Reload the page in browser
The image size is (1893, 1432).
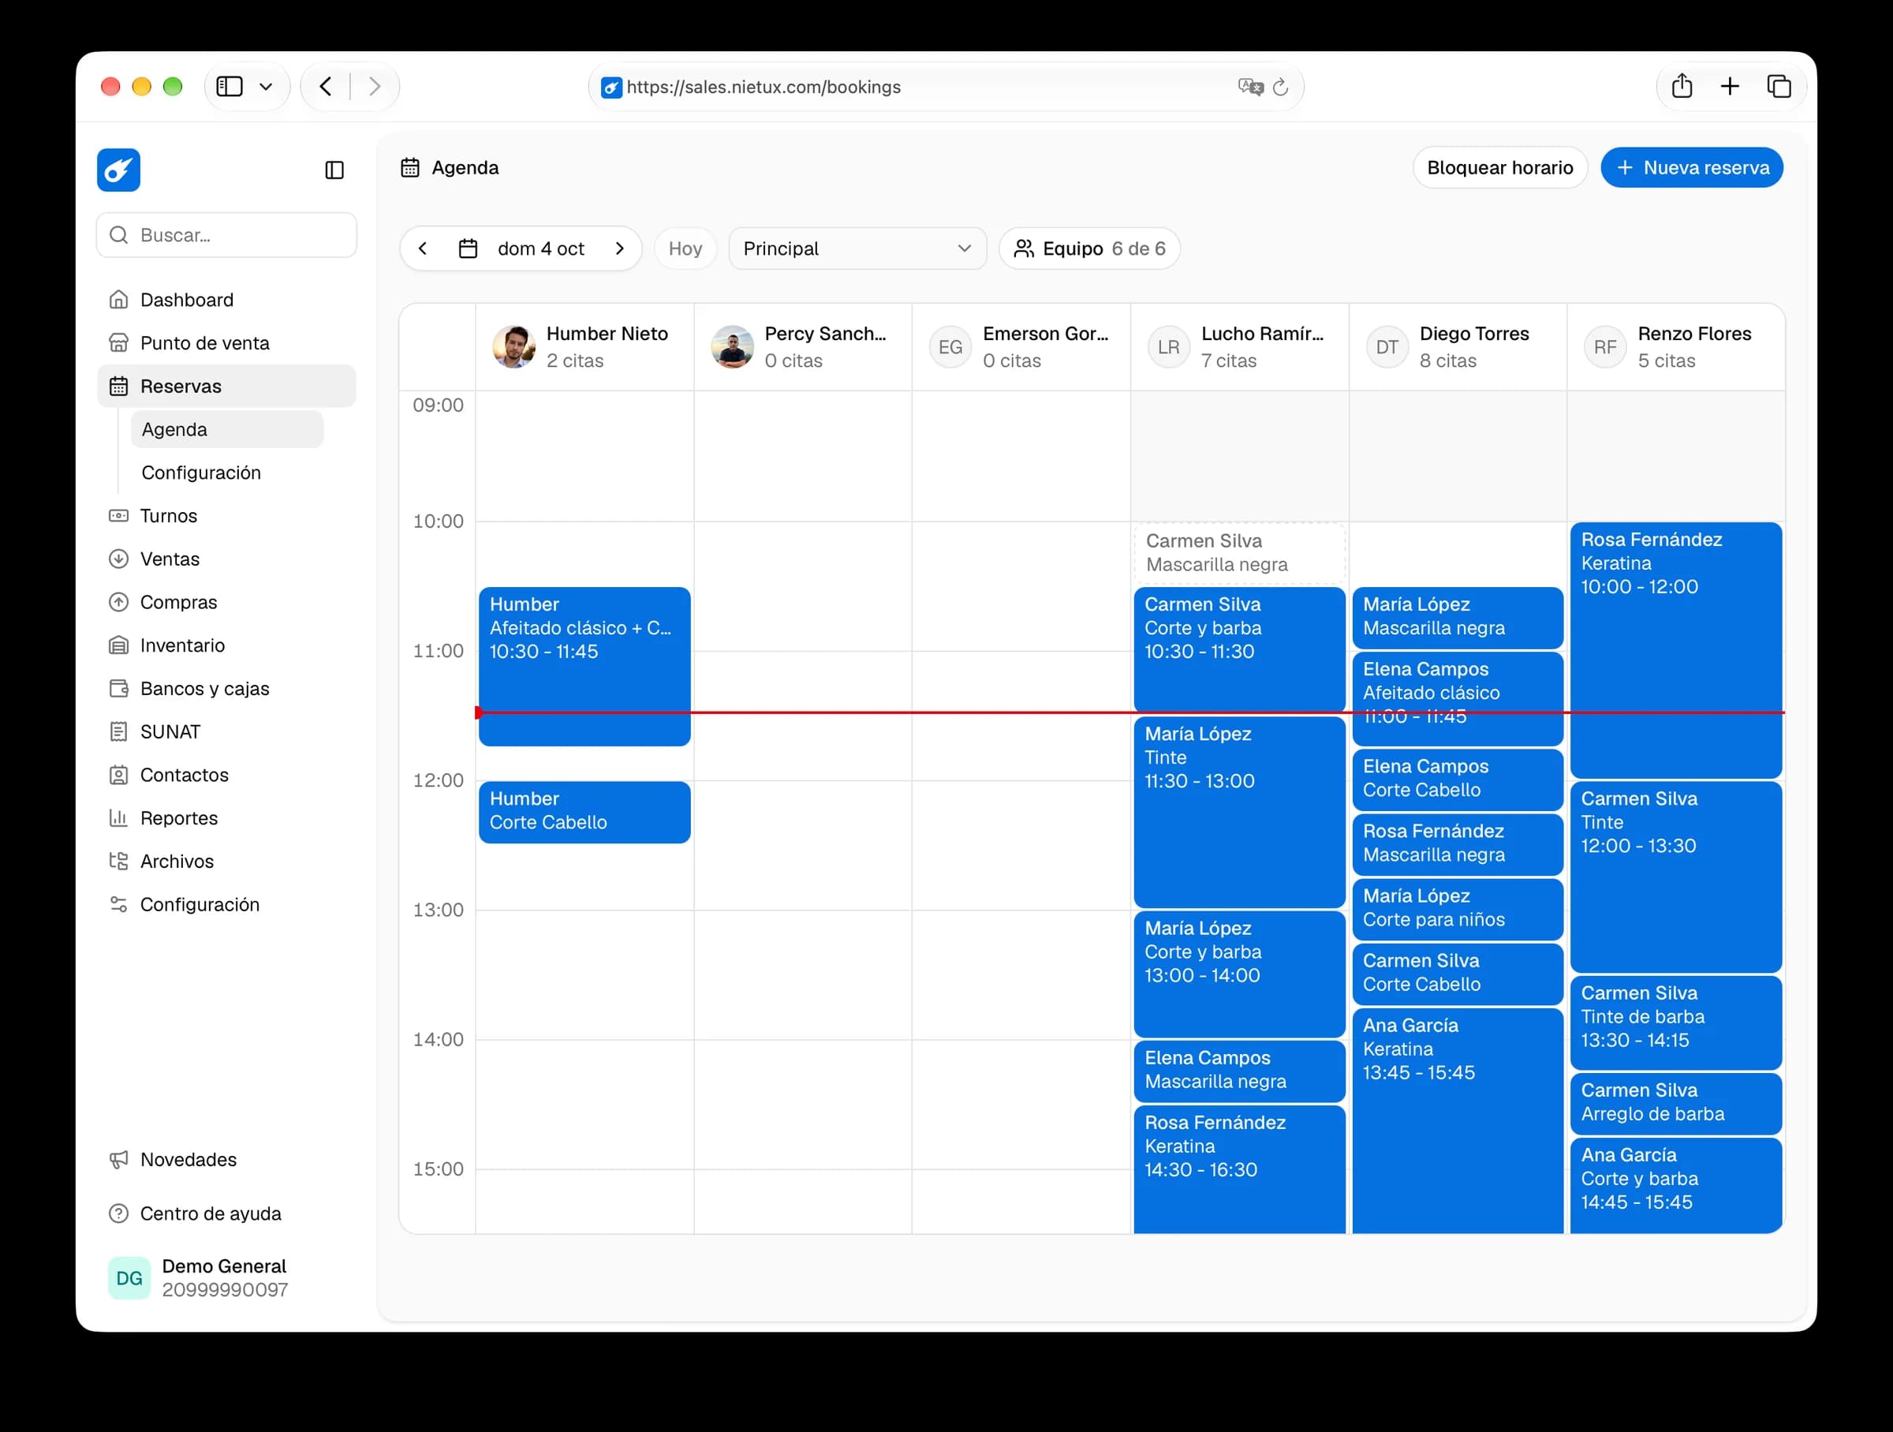(1280, 88)
